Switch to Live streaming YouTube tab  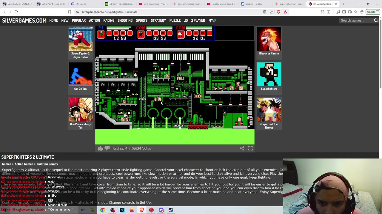coord(153,4)
